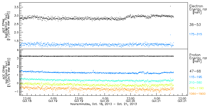Click the 795-1193 proton energy label

coord(196,88)
